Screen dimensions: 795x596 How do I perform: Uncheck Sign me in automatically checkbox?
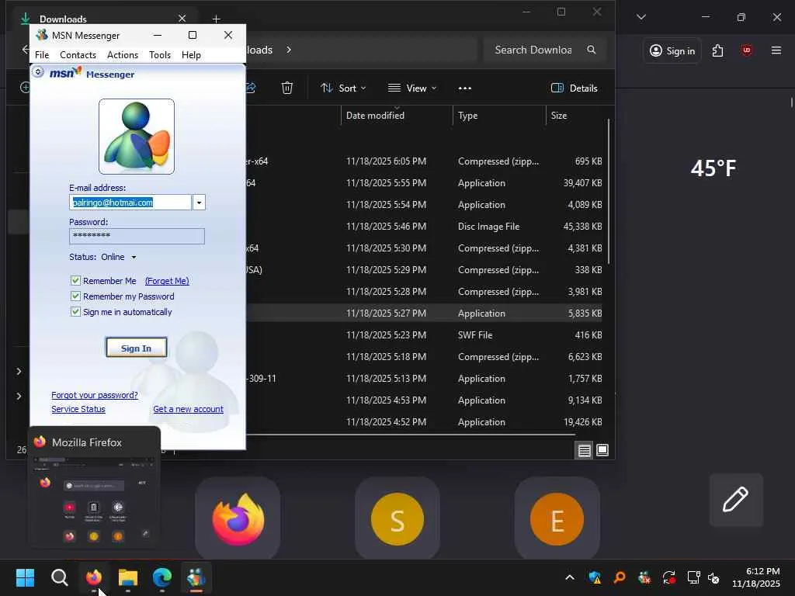click(75, 312)
